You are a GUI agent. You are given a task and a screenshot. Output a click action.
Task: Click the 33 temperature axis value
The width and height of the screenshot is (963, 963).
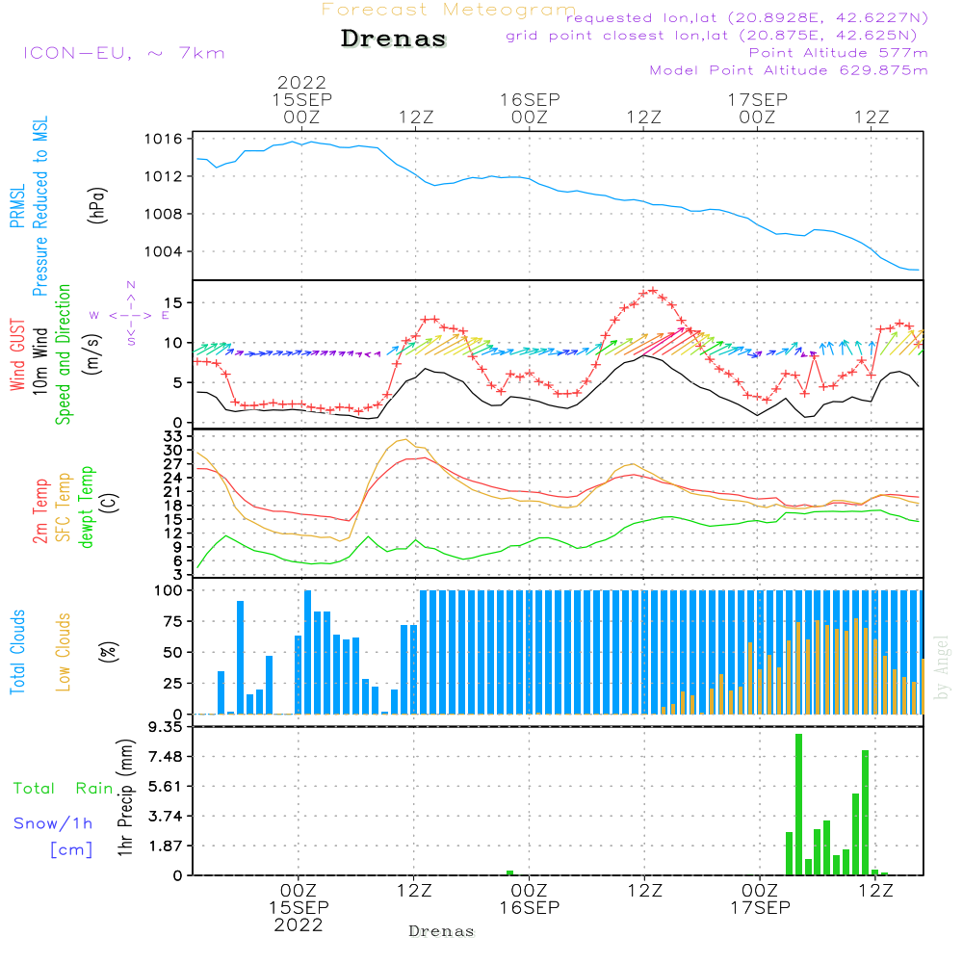(172, 436)
